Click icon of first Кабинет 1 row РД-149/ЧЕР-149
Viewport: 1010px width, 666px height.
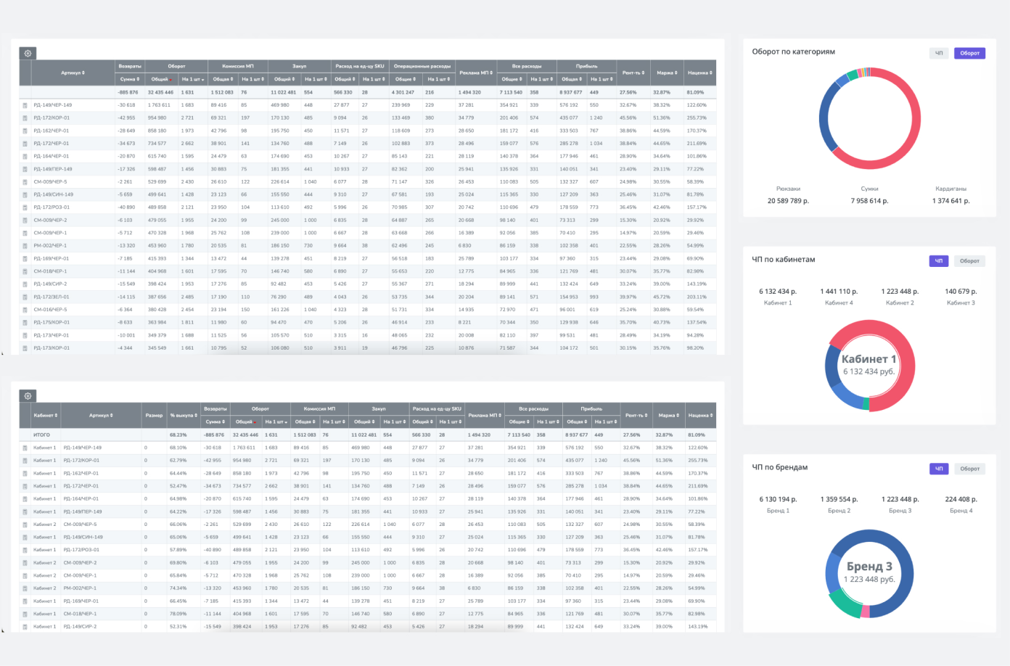(x=25, y=448)
